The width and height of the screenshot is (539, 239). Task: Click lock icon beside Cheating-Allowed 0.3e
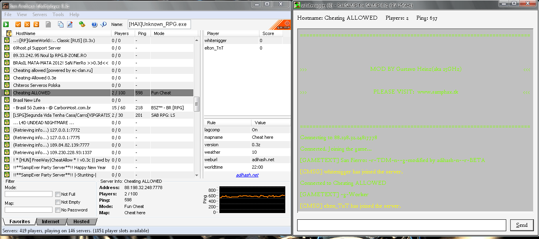[x=7, y=78]
